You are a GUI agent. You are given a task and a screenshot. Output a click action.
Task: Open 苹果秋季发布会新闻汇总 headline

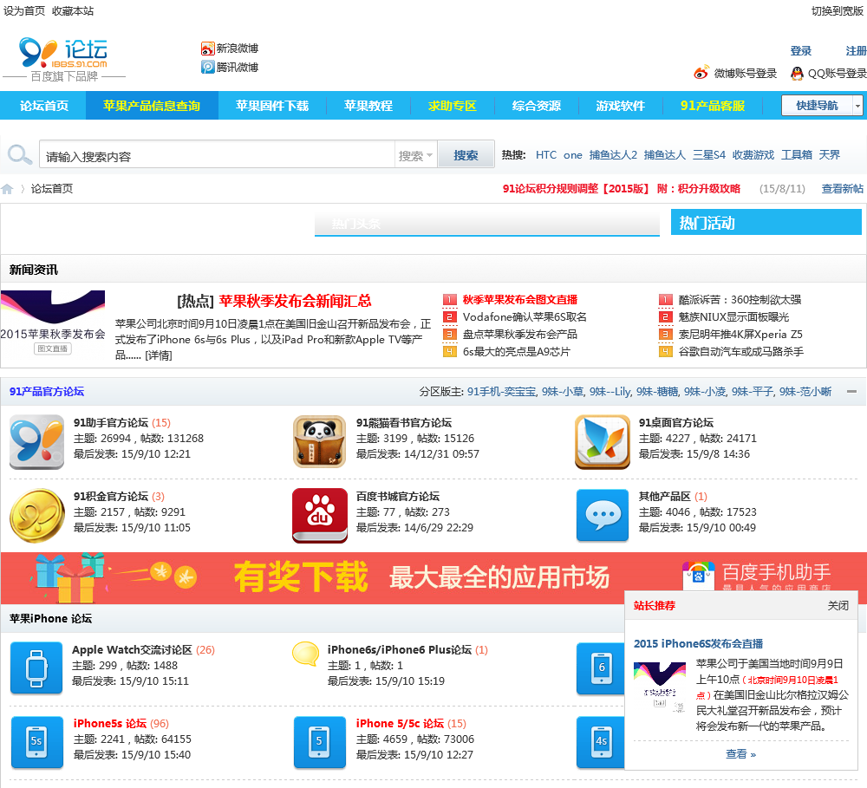click(x=296, y=301)
